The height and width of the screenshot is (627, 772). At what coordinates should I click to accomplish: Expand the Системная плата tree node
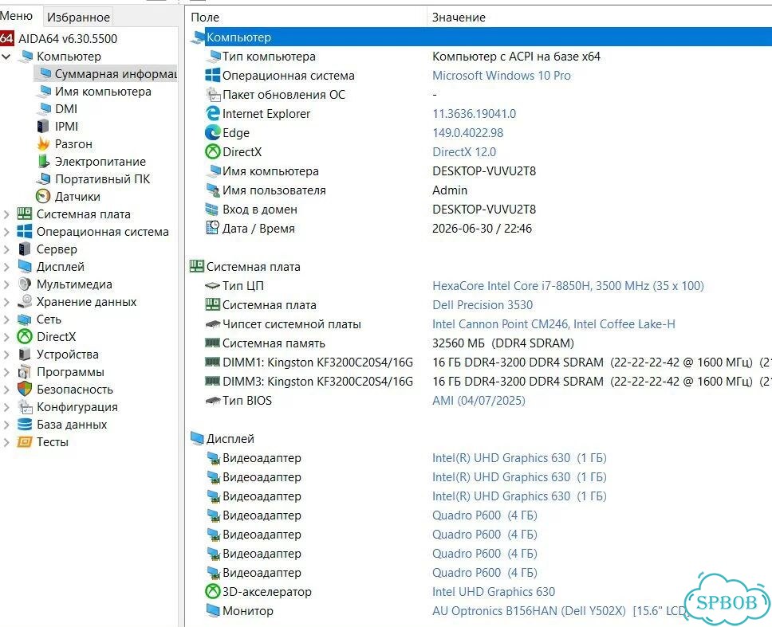(6, 214)
